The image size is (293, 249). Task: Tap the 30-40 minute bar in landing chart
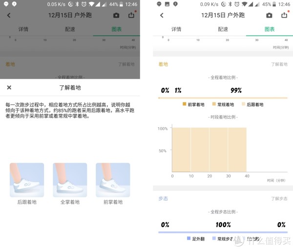click(237, 149)
